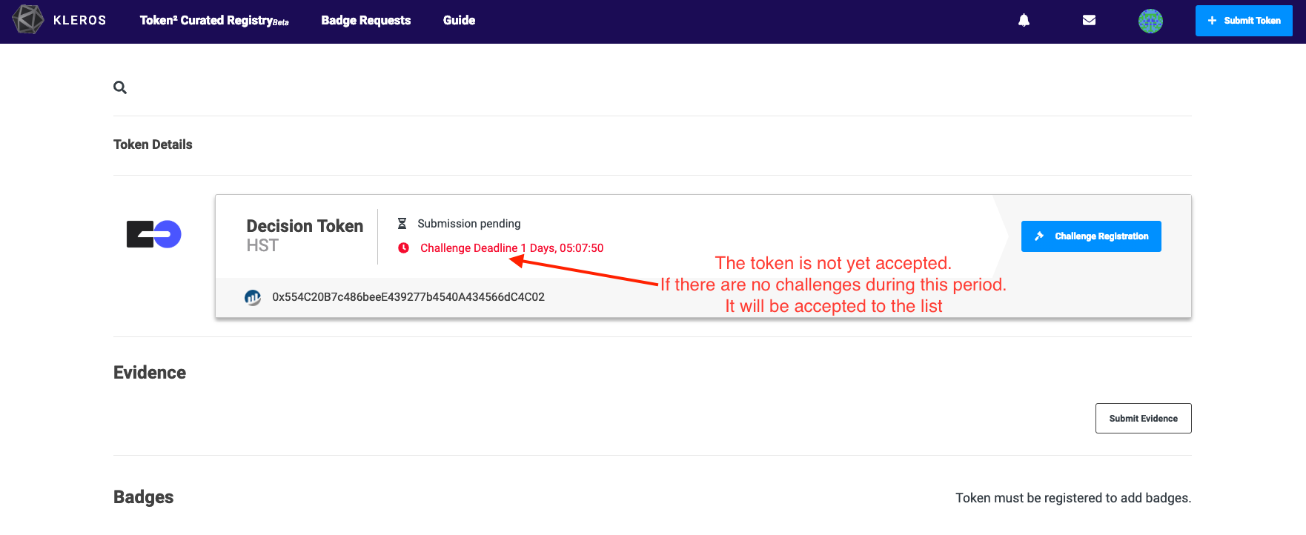Image resolution: width=1306 pixels, height=535 pixels.
Task: Click the Submit Evidence button
Action: 1144,419
